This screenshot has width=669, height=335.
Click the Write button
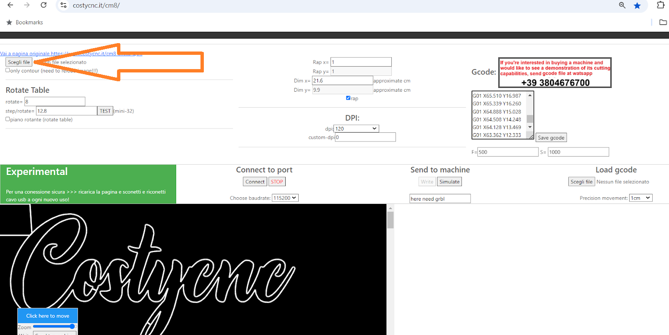click(427, 181)
